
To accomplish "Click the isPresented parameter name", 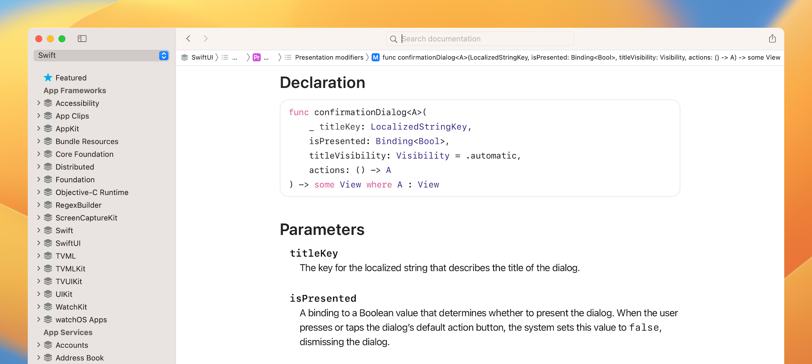I will 323,298.
